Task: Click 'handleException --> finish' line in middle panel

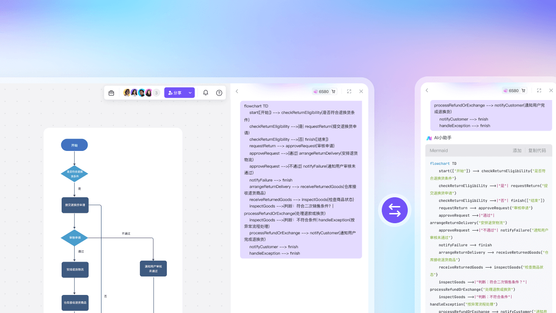Action: coord(274,253)
